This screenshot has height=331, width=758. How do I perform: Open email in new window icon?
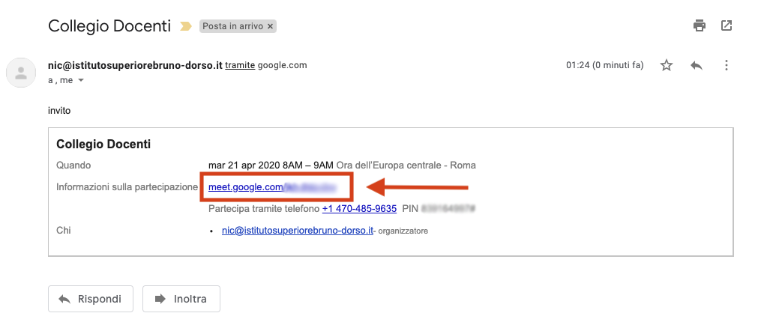726,25
